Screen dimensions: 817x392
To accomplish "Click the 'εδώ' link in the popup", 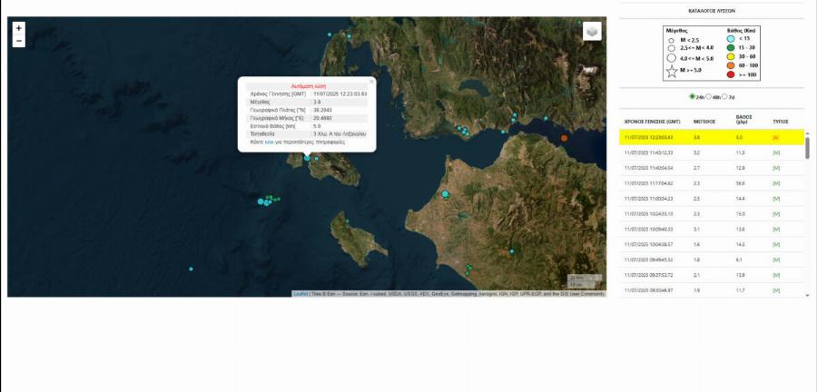I will pyautogui.click(x=268, y=142).
